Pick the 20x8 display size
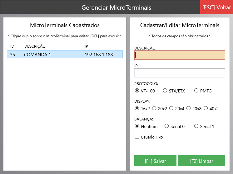The image size is (233, 174). point(188,109)
